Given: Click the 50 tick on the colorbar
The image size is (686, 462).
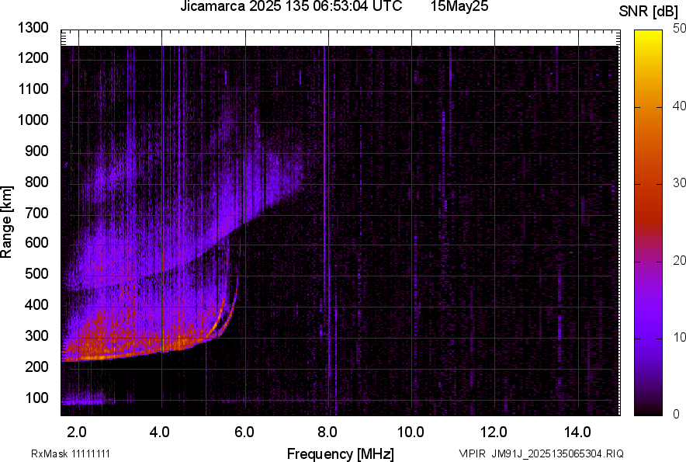Looking at the screenshot, I should click(681, 28).
